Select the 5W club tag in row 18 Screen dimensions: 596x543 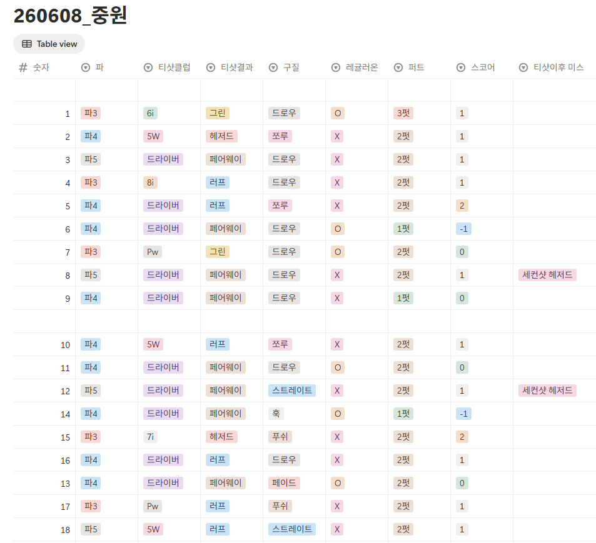(153, 529)
